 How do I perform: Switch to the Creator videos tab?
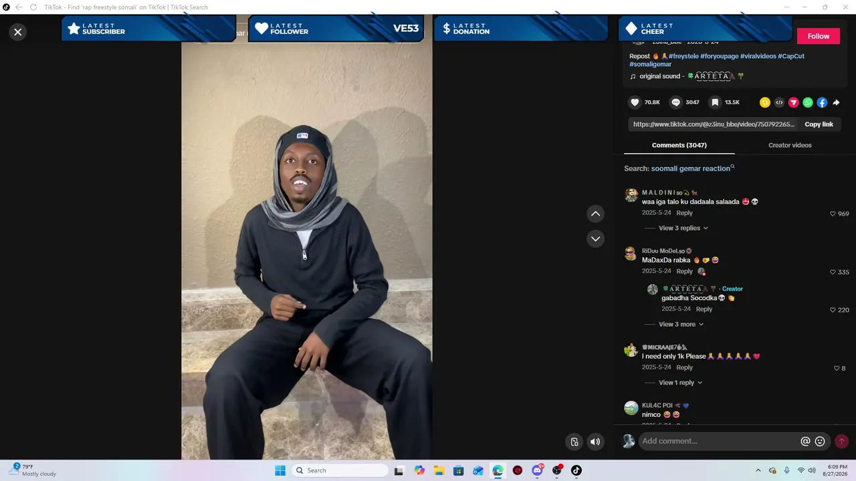790,145
